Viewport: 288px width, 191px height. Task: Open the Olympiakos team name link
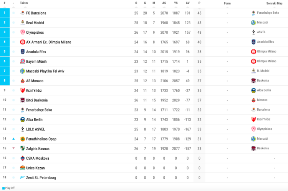(38, 33)
